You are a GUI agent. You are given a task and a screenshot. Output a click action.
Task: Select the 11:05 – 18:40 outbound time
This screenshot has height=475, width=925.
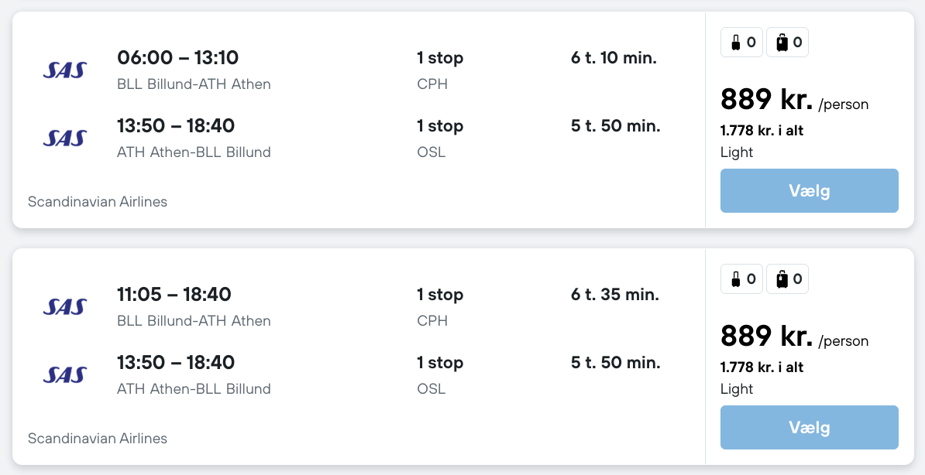coord(174,295)
